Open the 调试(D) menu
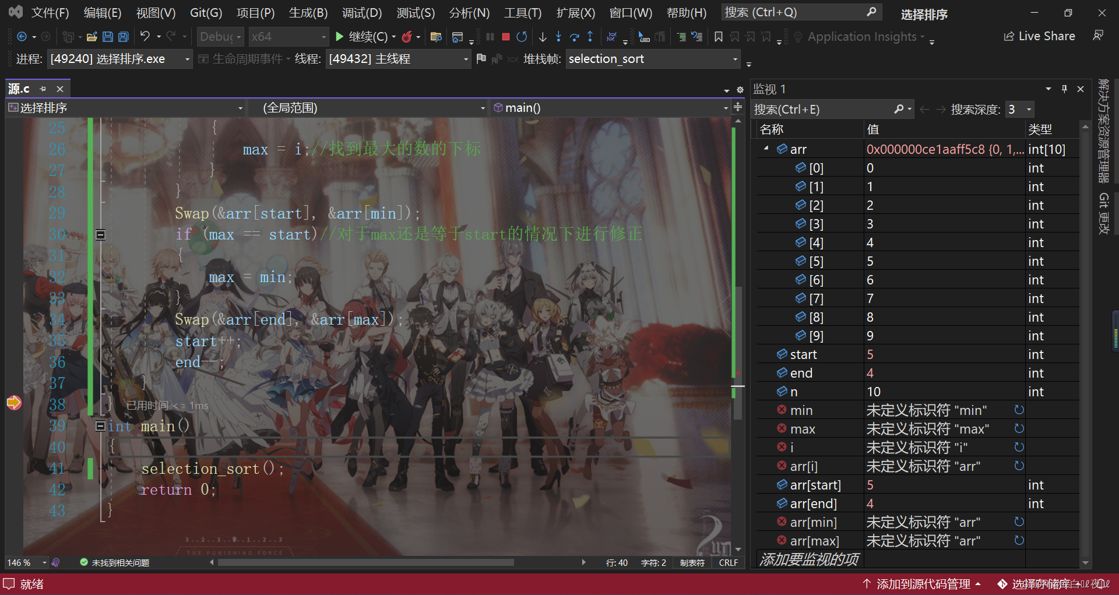The width and height of the screenshot is (1119, 595). (362, 13)
